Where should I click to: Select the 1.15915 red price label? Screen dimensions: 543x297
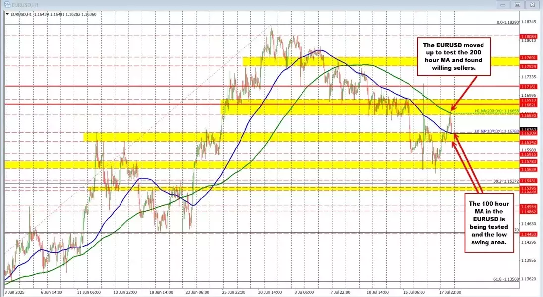(x=529, y=154)
